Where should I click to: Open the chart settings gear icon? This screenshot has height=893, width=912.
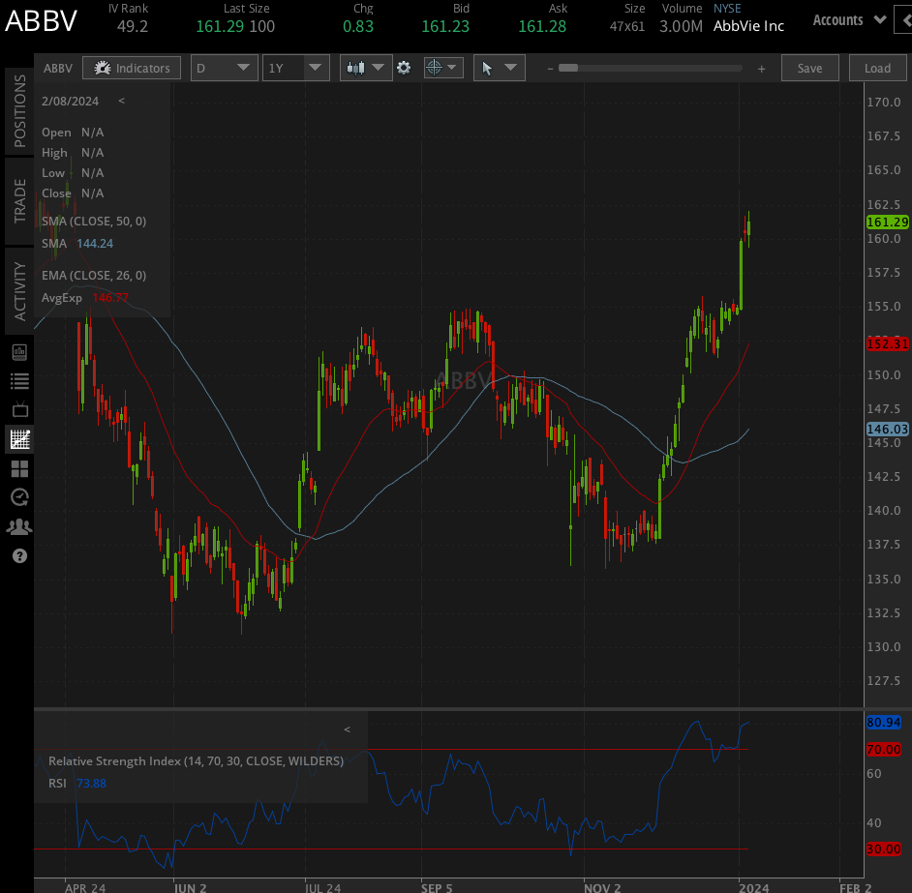click(405, 68)
